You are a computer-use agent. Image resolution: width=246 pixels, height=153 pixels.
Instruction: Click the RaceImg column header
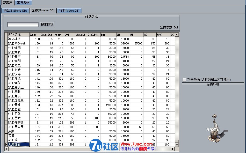47,35
